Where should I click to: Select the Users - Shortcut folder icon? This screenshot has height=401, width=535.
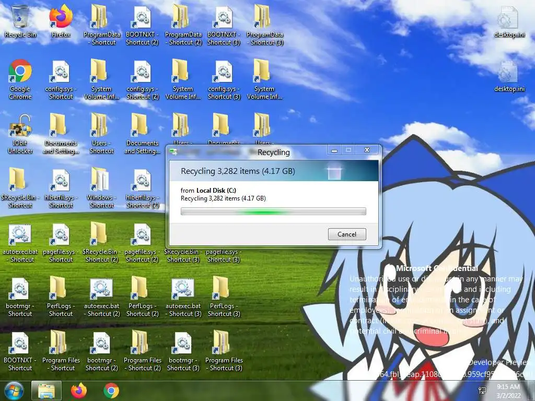coord(102,134)
